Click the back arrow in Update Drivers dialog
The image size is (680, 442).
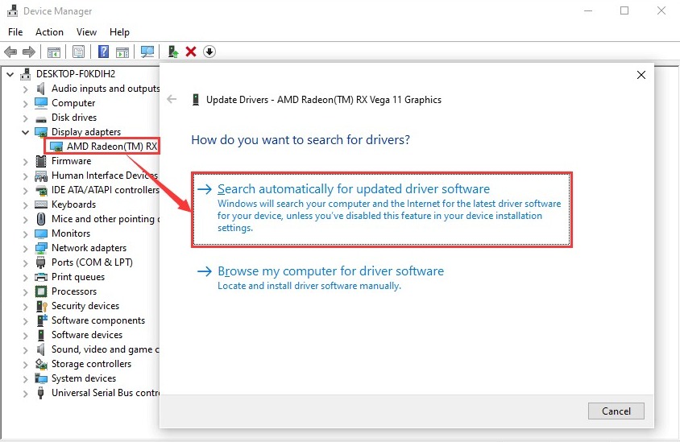click(172, 100)
